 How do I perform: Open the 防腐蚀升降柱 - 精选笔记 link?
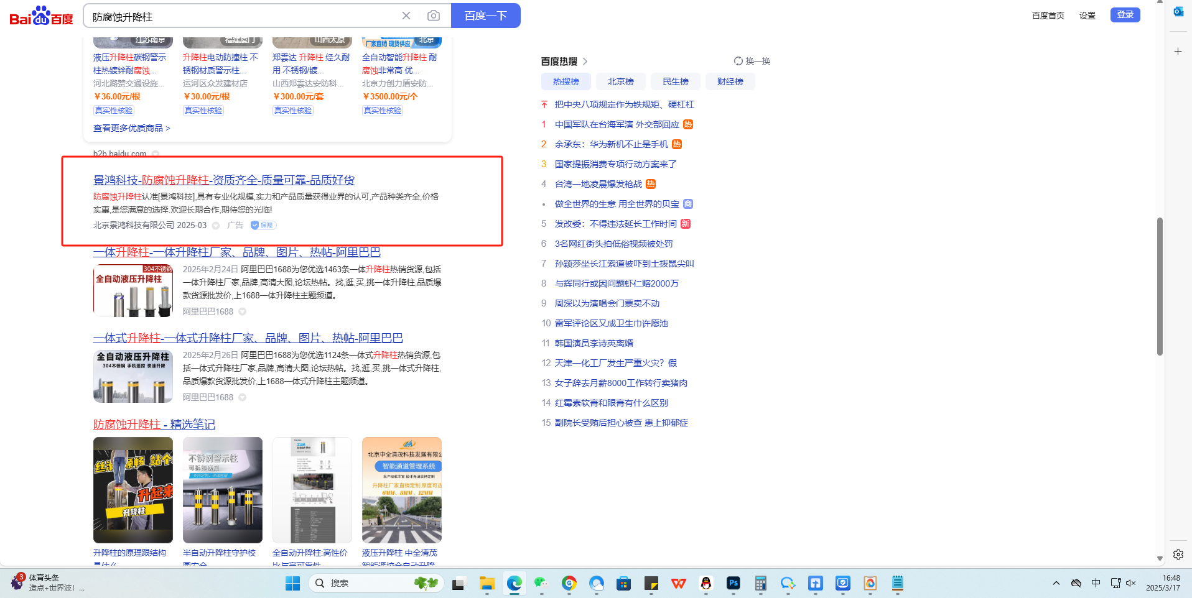click(154, 424)
